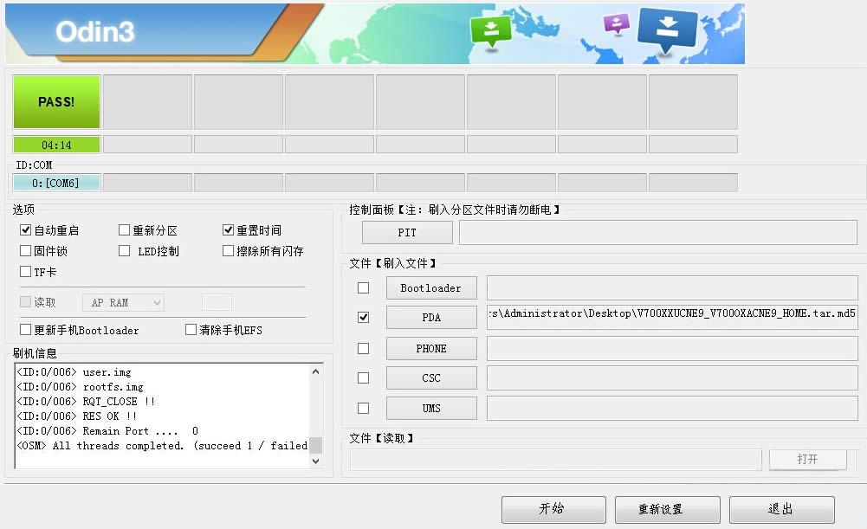Enable the 重新分区 checkbox

125,230
